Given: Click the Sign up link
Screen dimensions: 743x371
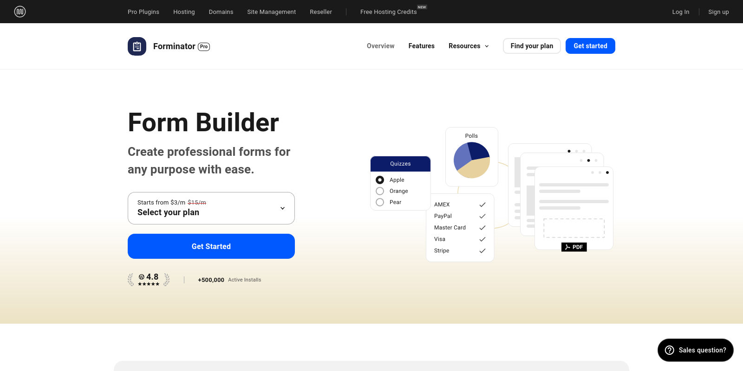Looking at the screenshot, I should tap(718, 12).
